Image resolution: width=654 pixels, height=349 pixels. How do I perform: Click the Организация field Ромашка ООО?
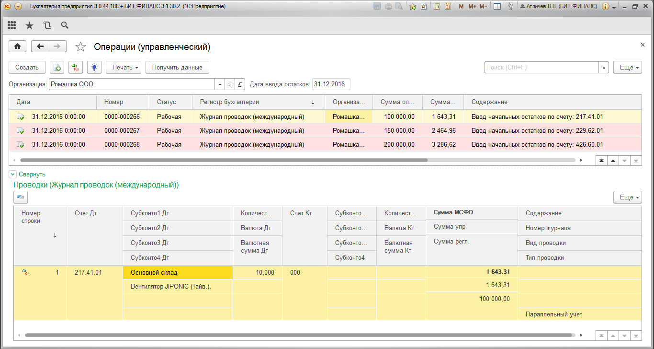pos(132,84)
